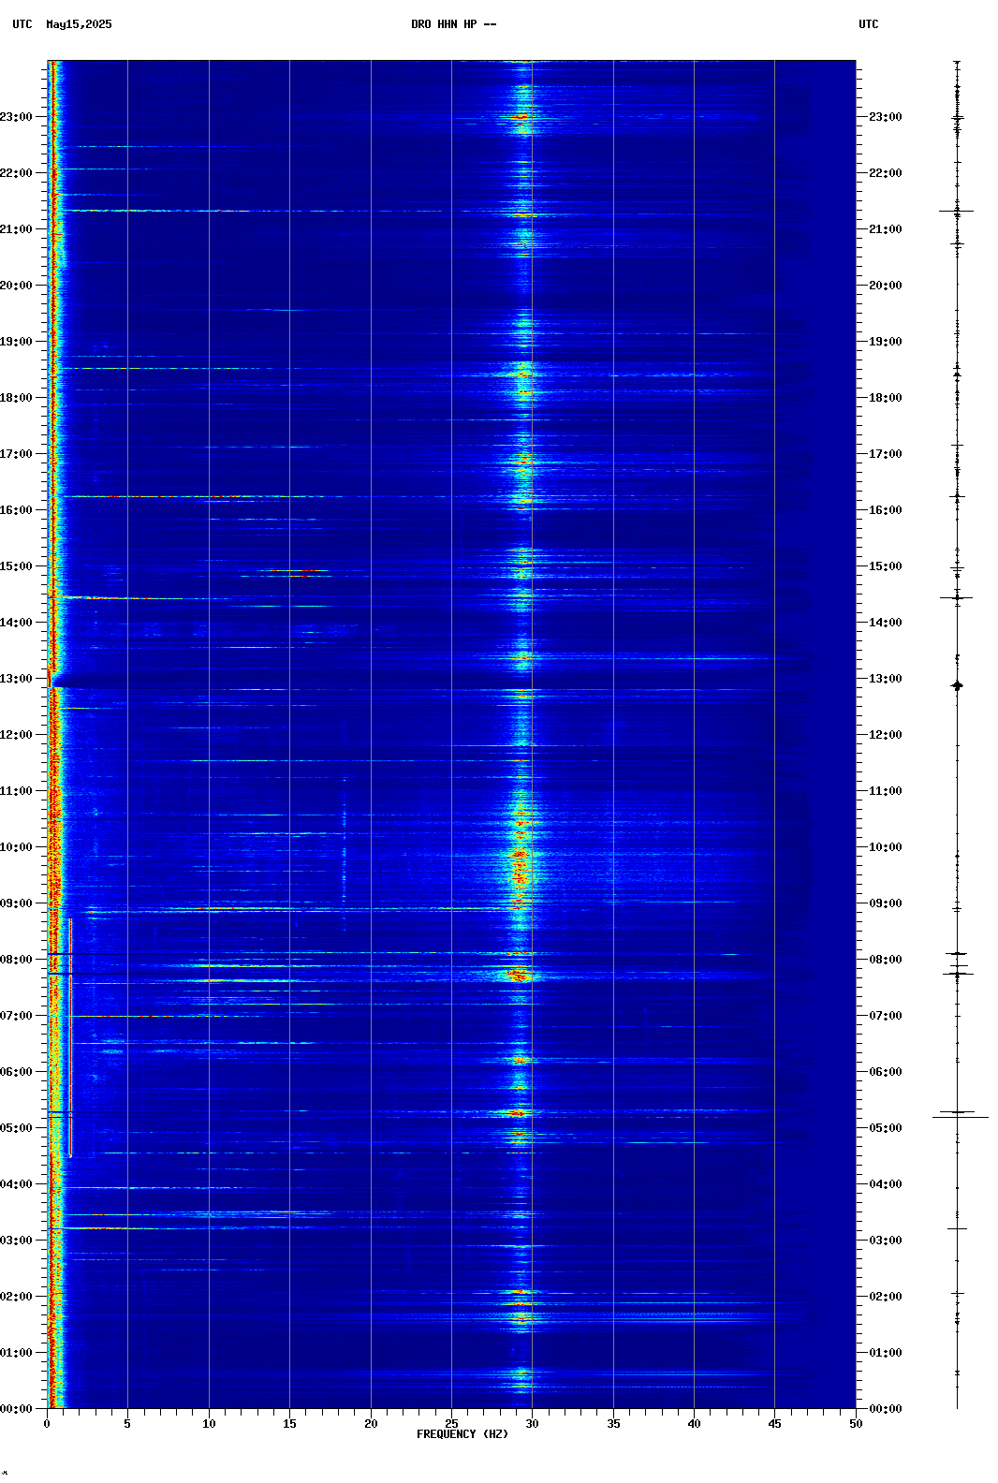Click the seismogram spike near 14:30
Screen dimensions: 998x1483
coord(957,597)
